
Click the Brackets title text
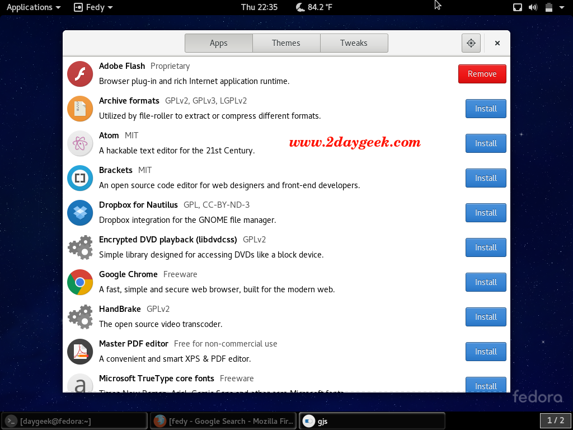[116, 170]
